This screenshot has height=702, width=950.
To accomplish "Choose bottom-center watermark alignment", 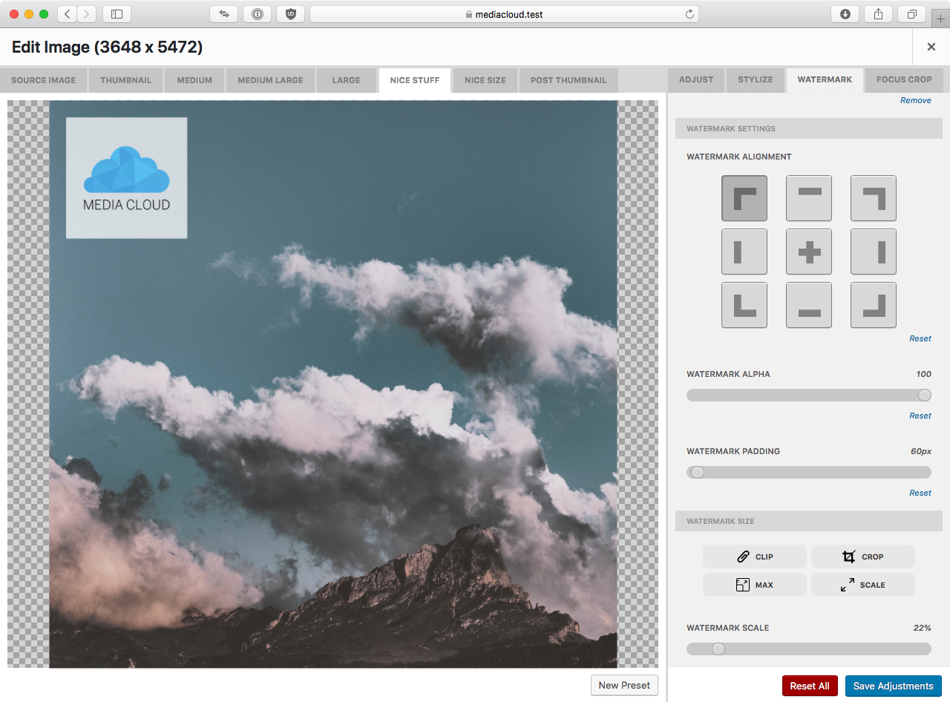I will point(808,305).
